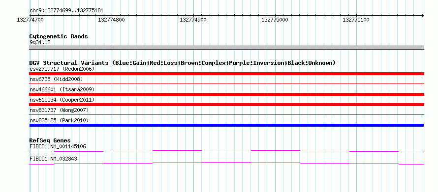Click the nsv831737 (Wong2007) label
This screenshot has height=192, width=438.
click(59, 110)
